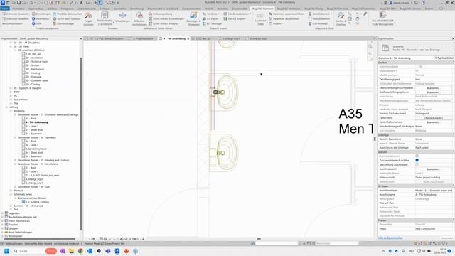Switch to MagiCAD Ventilation ribbon tab
Image resolution: width=455 pixels, height=256 pixels.
coord(289,9)
